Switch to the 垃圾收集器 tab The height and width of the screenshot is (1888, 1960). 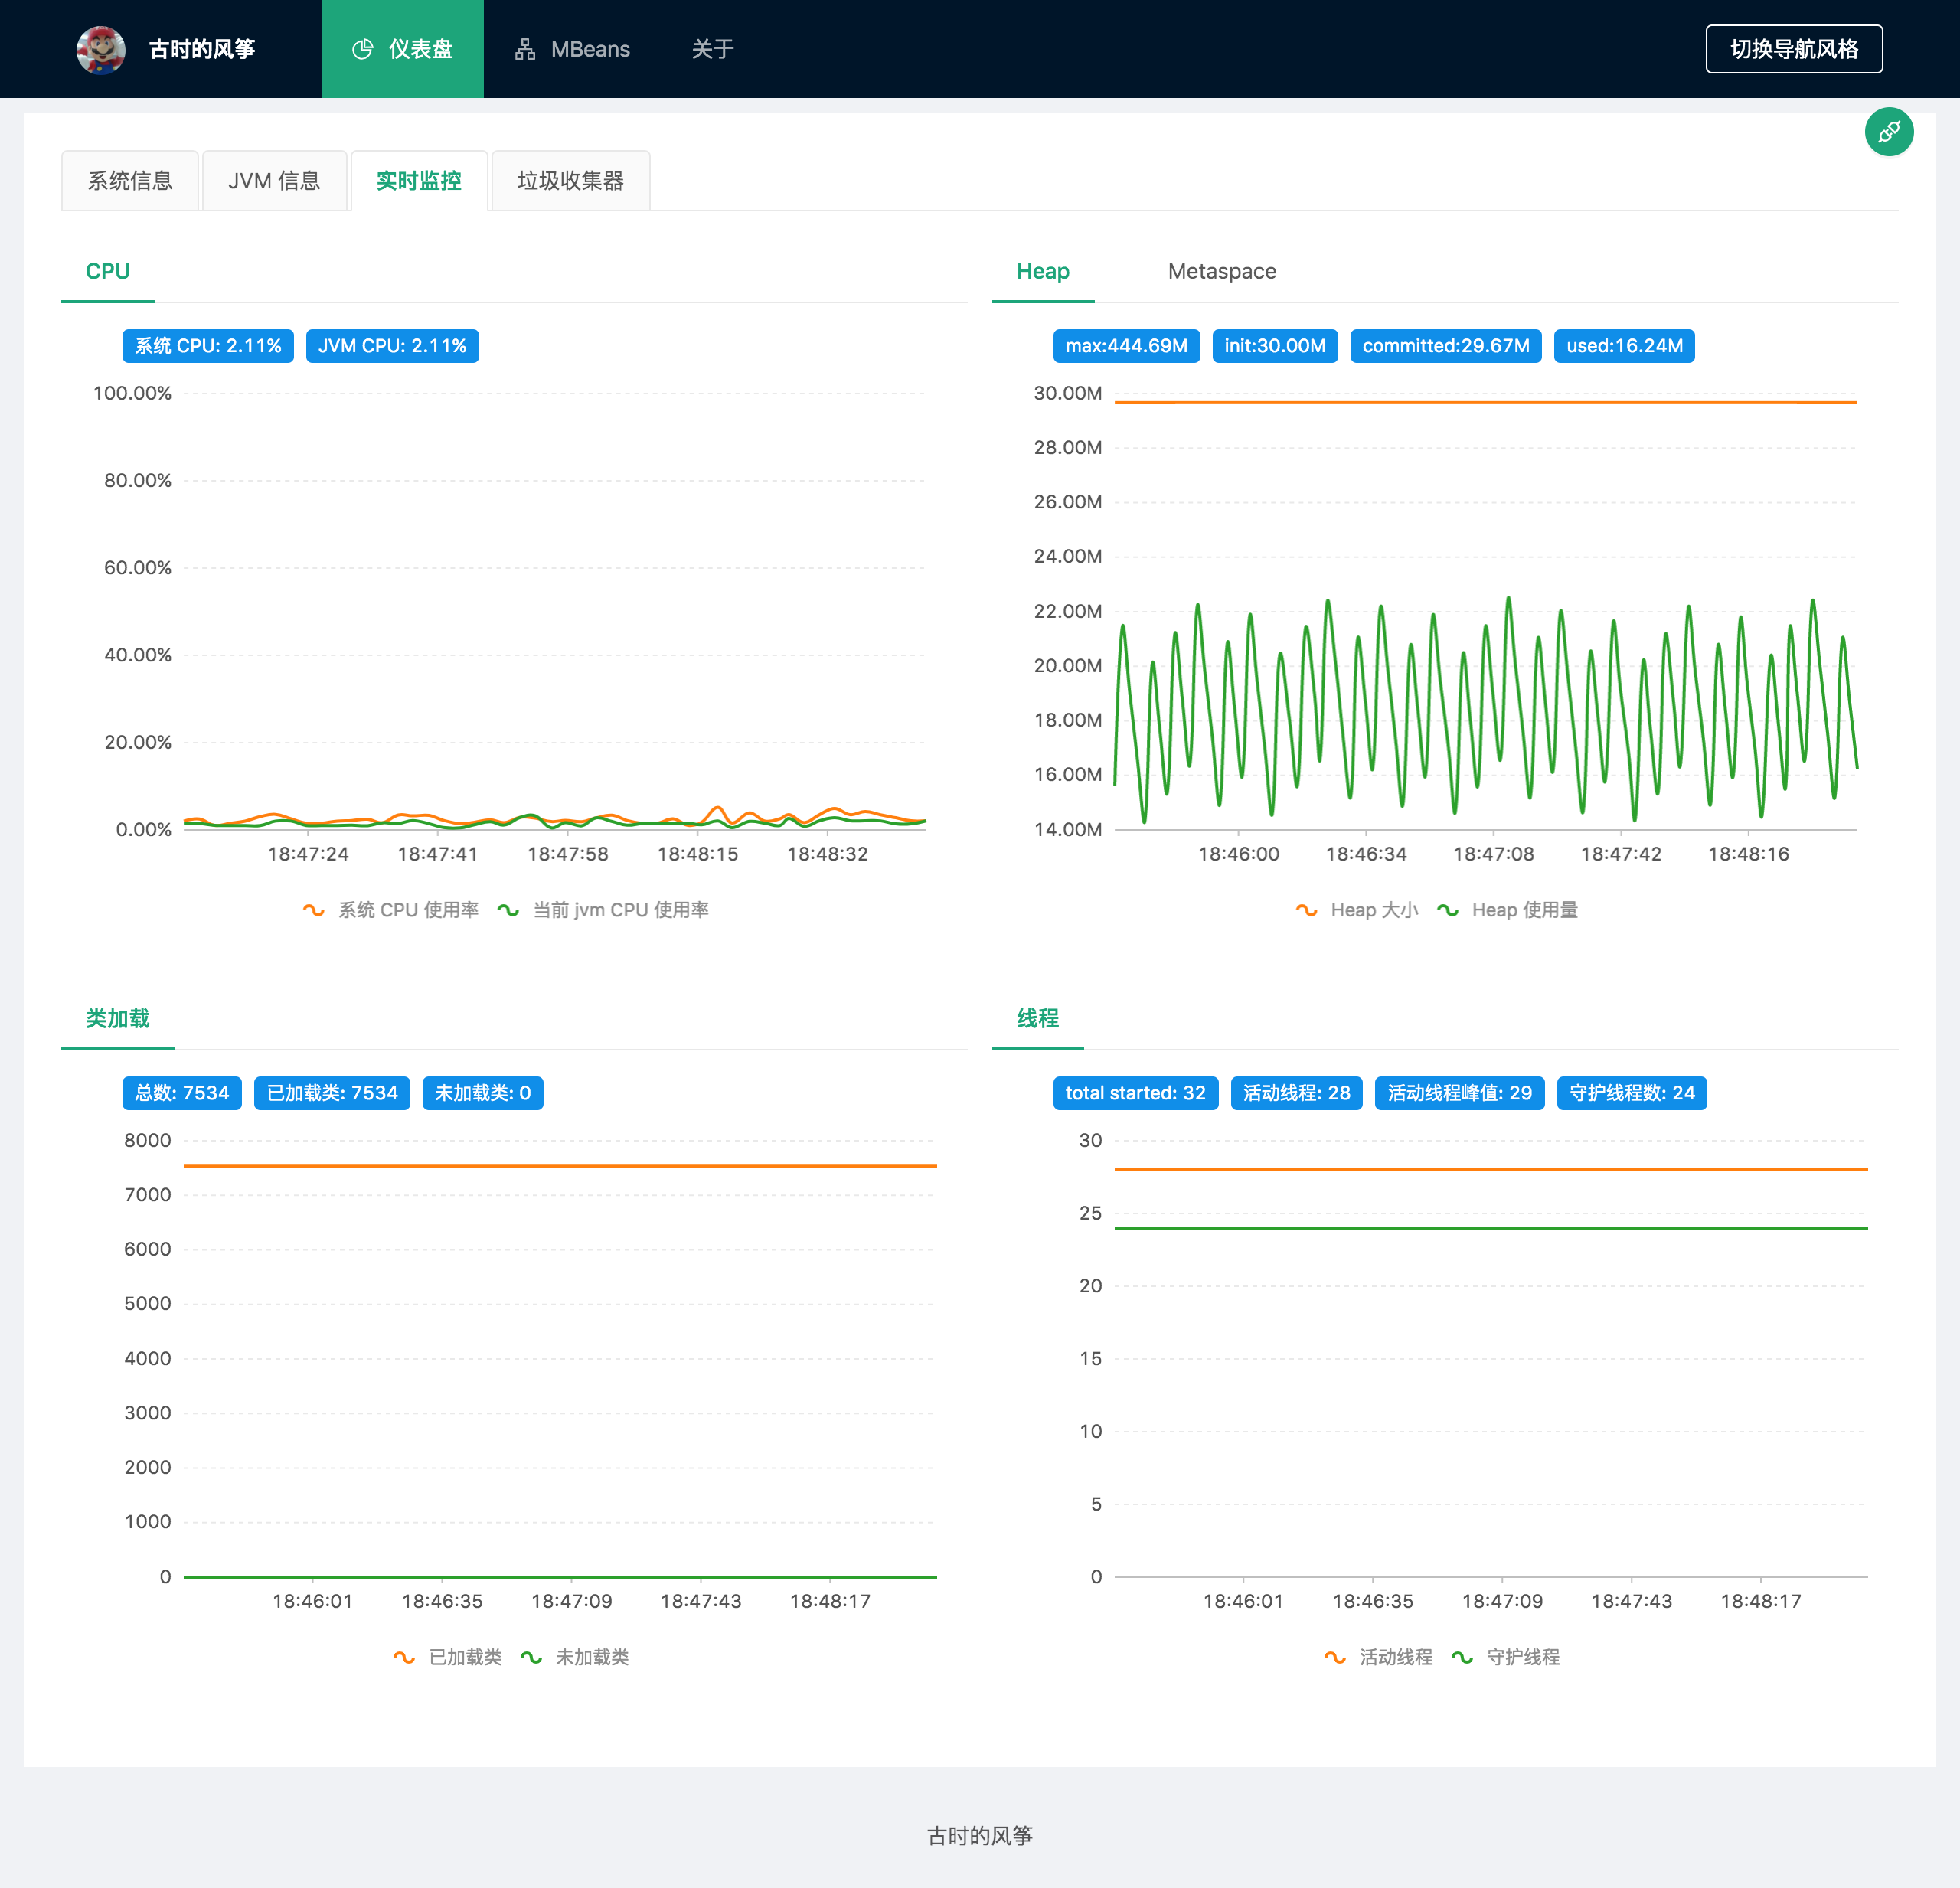point(571,181)
